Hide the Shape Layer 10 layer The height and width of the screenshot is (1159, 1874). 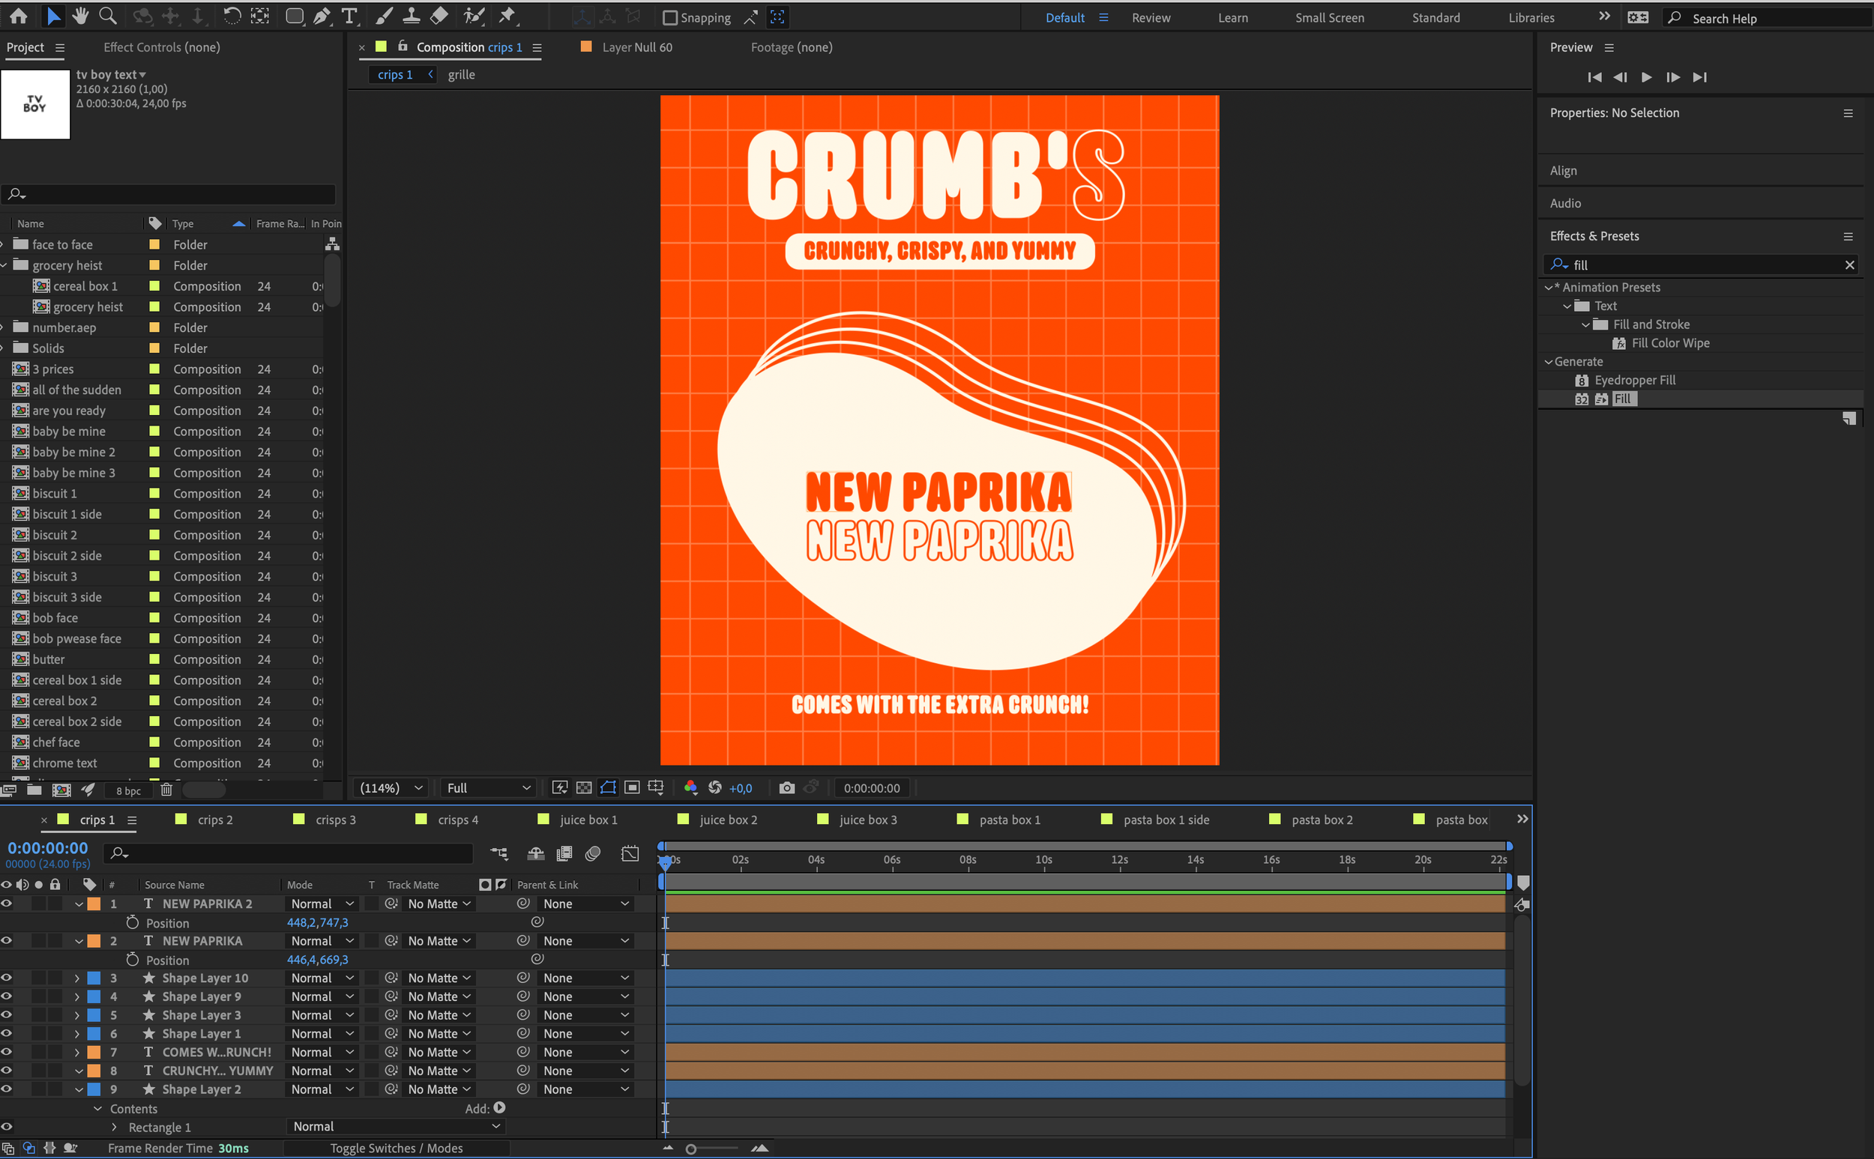[x=7, y=978]
